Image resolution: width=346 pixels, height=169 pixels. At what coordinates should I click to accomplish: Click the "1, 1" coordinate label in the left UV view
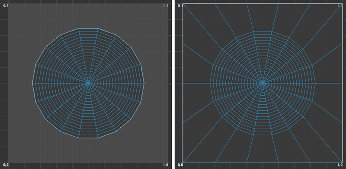point(166,6)
